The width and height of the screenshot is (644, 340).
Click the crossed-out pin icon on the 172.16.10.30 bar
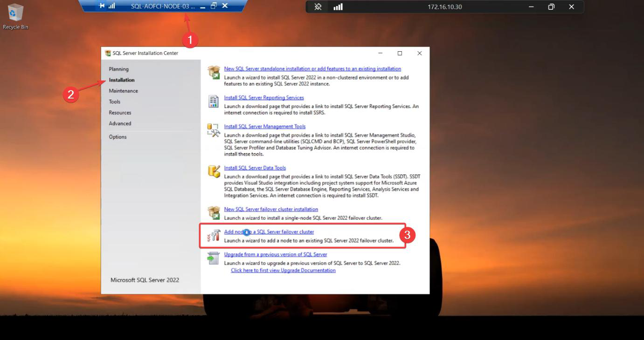318,7
